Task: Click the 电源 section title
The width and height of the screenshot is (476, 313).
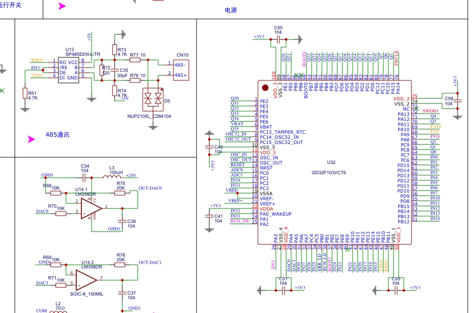Action: click(231, 10)
